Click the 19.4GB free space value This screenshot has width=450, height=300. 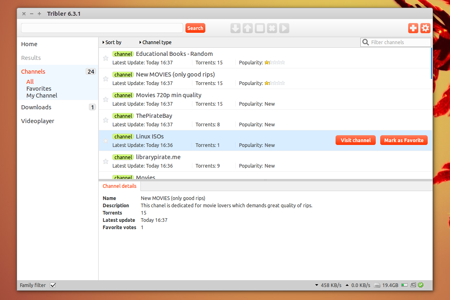pyautogui.click(x=390, y=285)
